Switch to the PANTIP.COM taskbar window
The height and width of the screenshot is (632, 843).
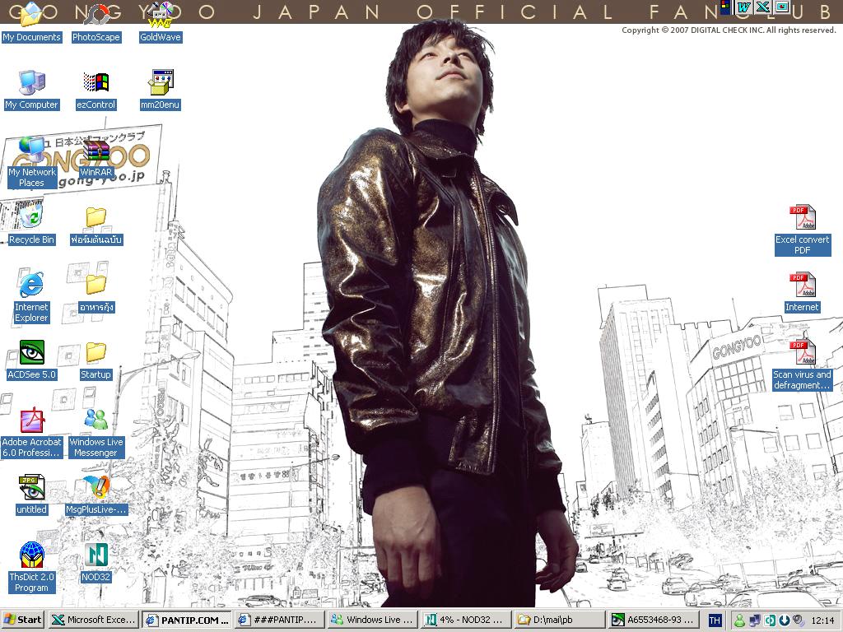[188, 620]
